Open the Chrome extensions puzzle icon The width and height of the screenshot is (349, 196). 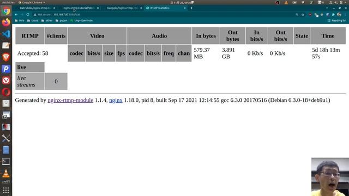[333, 15]
